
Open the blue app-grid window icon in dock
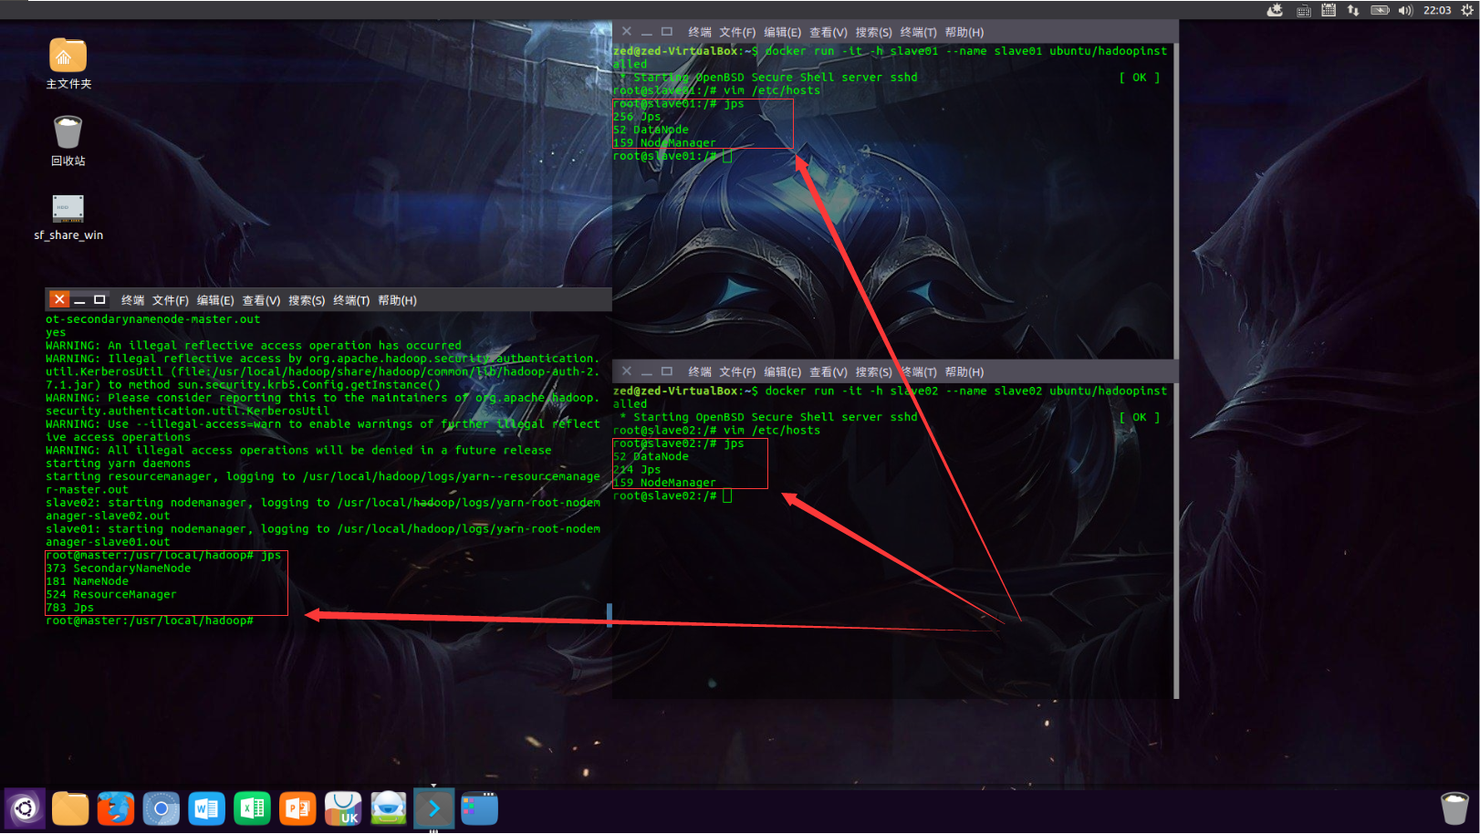pyautogui.click(x=480, y=808)
